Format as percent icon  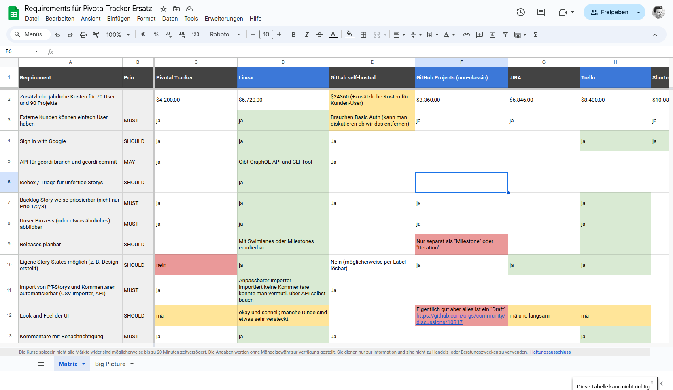pyautogui.click(x=156, y=34)
